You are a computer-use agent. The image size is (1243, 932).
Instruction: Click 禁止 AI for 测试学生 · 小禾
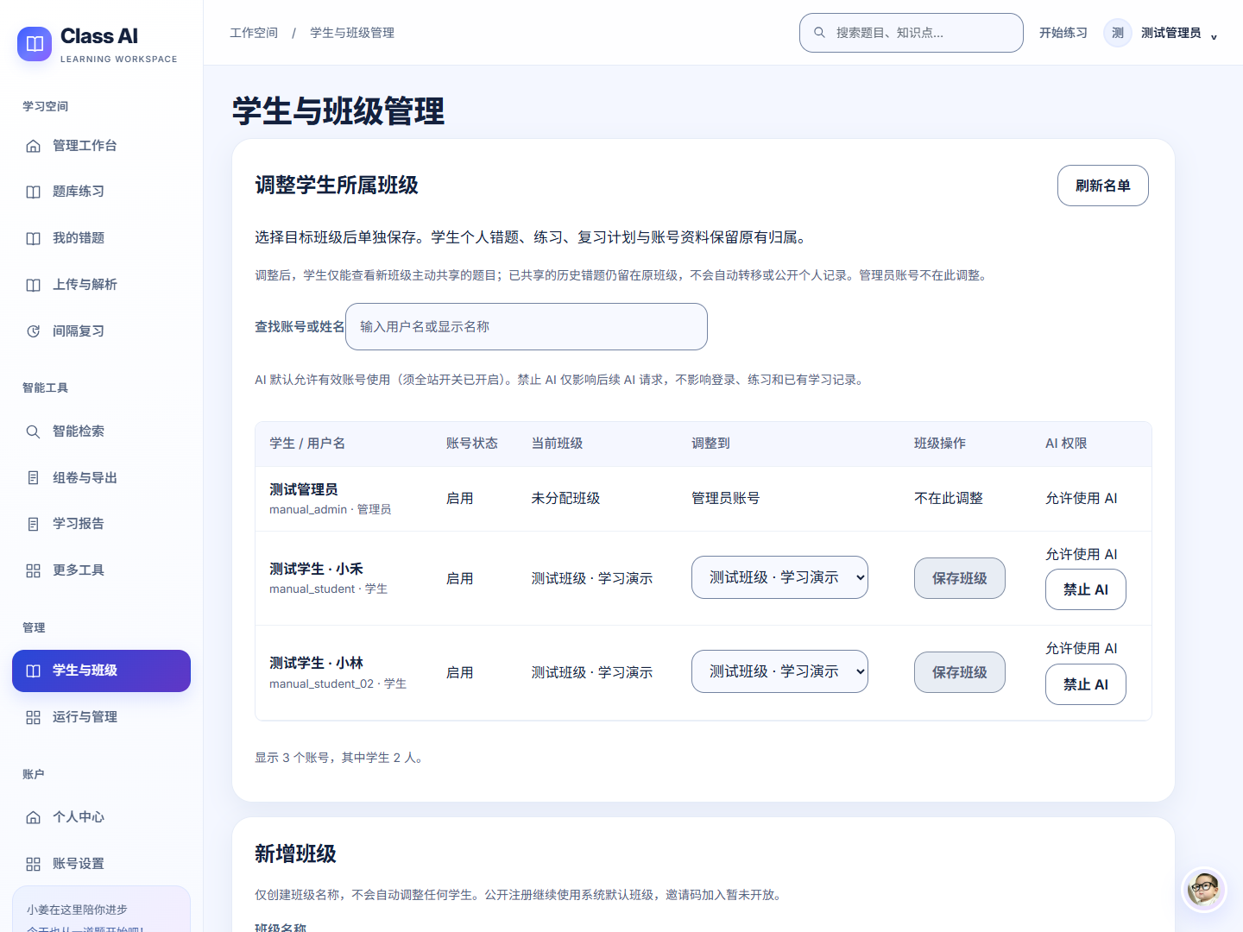click(1085, 589)
